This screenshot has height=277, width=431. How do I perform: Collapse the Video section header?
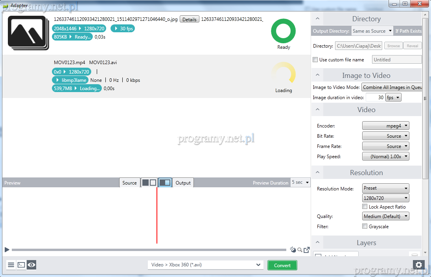[x=318, y=110]
